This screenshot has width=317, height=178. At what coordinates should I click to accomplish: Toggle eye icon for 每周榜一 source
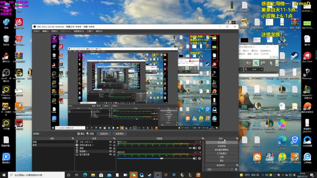click(110, 151)
